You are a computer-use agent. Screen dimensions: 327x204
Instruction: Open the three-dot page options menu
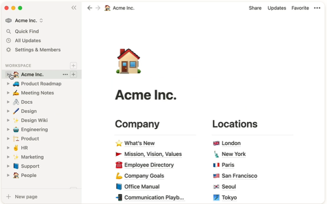317,8
